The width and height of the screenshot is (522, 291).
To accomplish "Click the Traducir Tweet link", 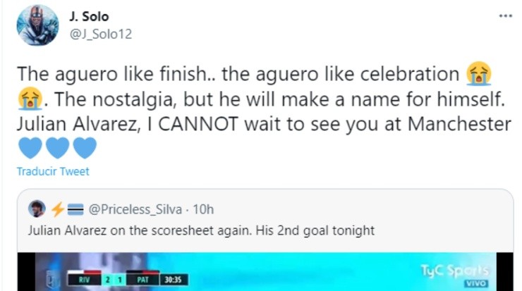I will [x=54, y=171].
